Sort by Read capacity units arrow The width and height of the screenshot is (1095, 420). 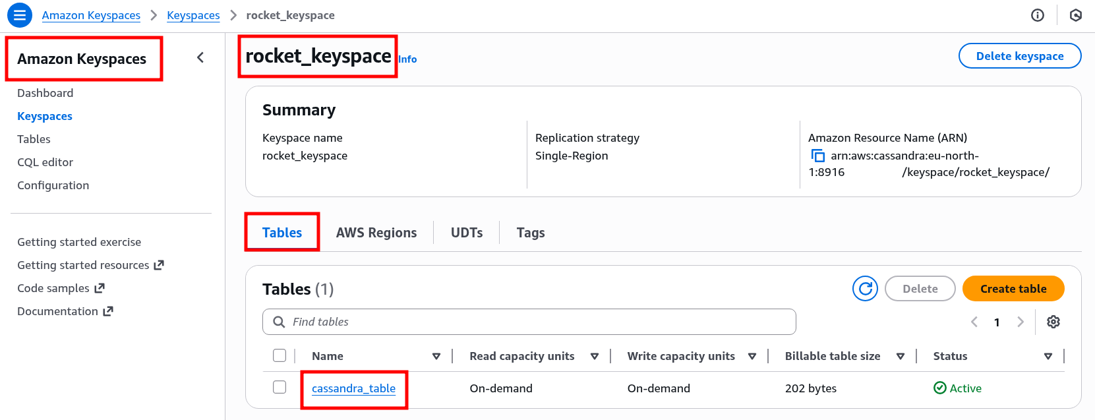[x=594, y=357]
